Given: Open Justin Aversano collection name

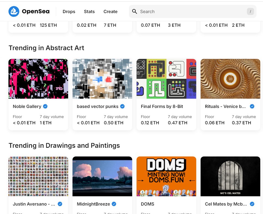Looking at the screenshot, I should pos(34,204).
